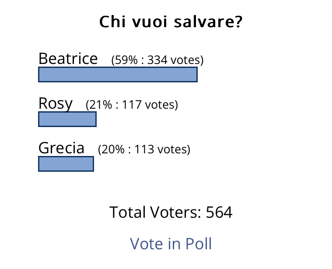
Task: Select the Beatrice result bar
Action: [118, 74]
